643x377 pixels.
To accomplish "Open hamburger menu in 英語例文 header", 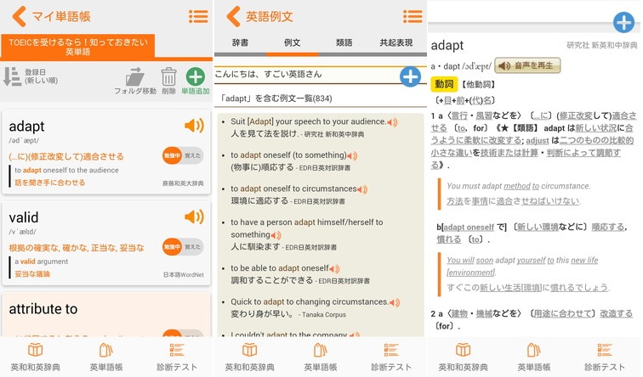I will (x=413, y=16).
